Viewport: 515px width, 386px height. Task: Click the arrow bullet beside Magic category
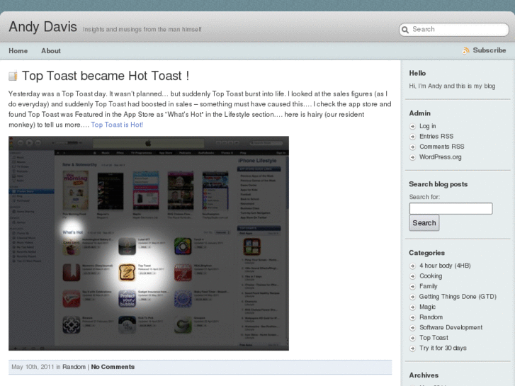pyautogui.click(x=413, y=307)
